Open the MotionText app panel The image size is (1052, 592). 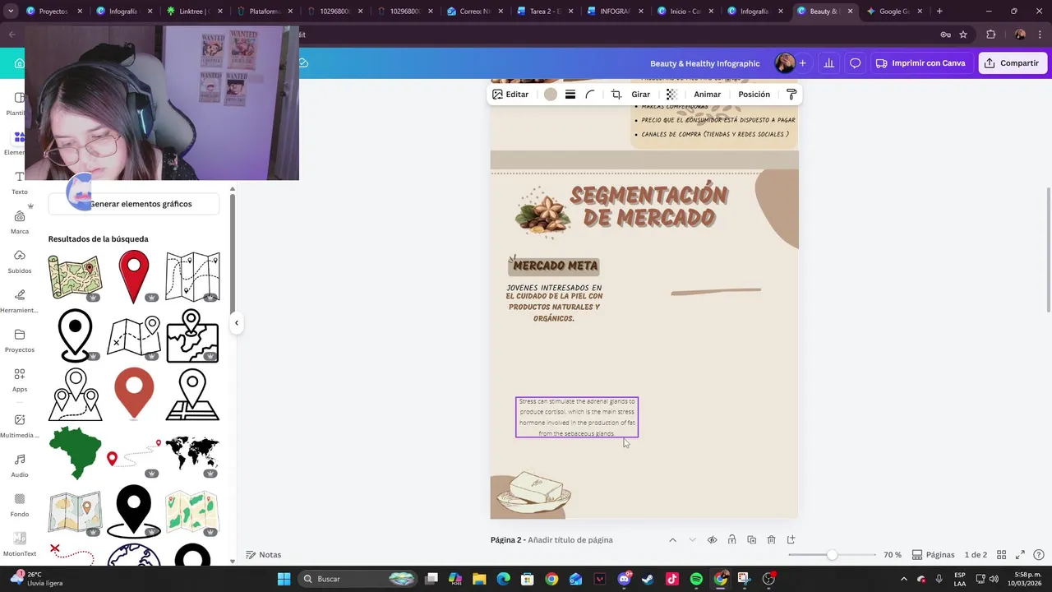pyautogui.click(x=20, y=544)
